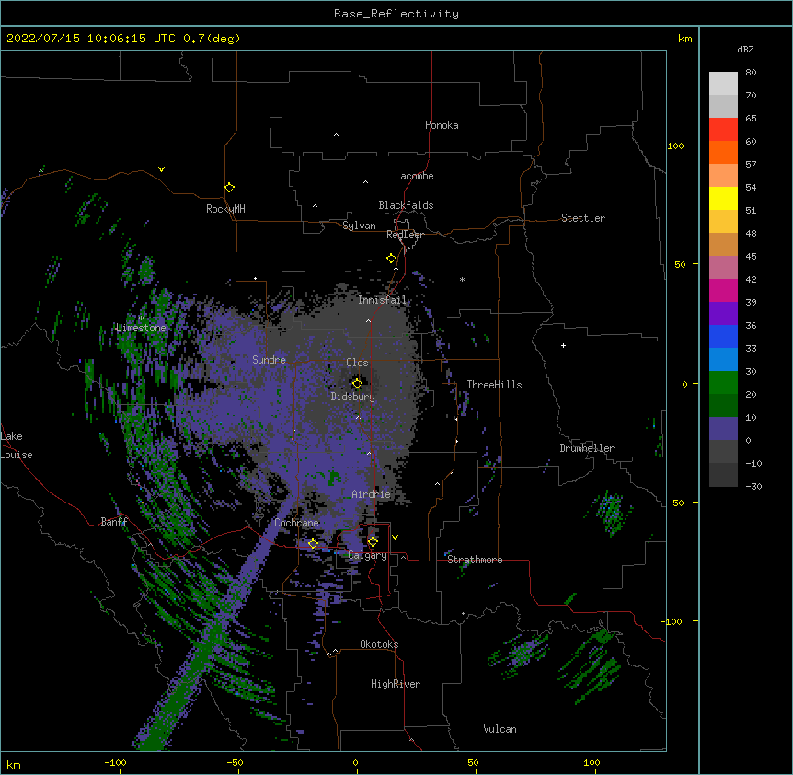Click the Sylvan map label

(359, 226)
